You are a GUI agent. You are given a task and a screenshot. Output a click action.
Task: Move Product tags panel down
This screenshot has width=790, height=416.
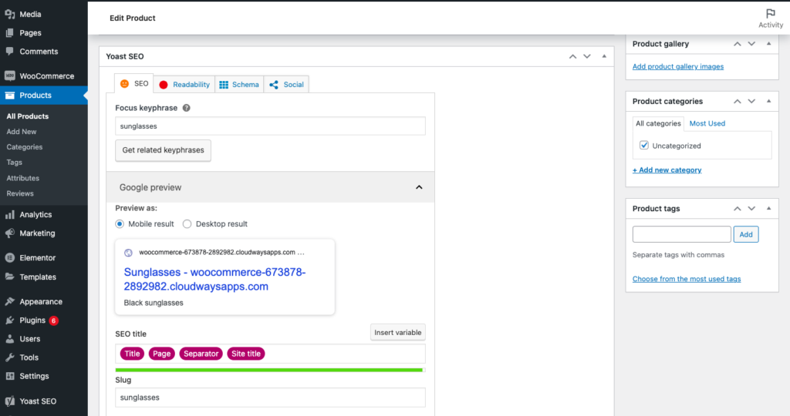[751, 208]
